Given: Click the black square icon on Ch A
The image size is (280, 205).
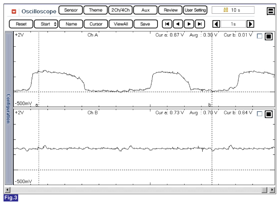Looking at the screenshot, I should pyautogui.click(x=269, y=37).
